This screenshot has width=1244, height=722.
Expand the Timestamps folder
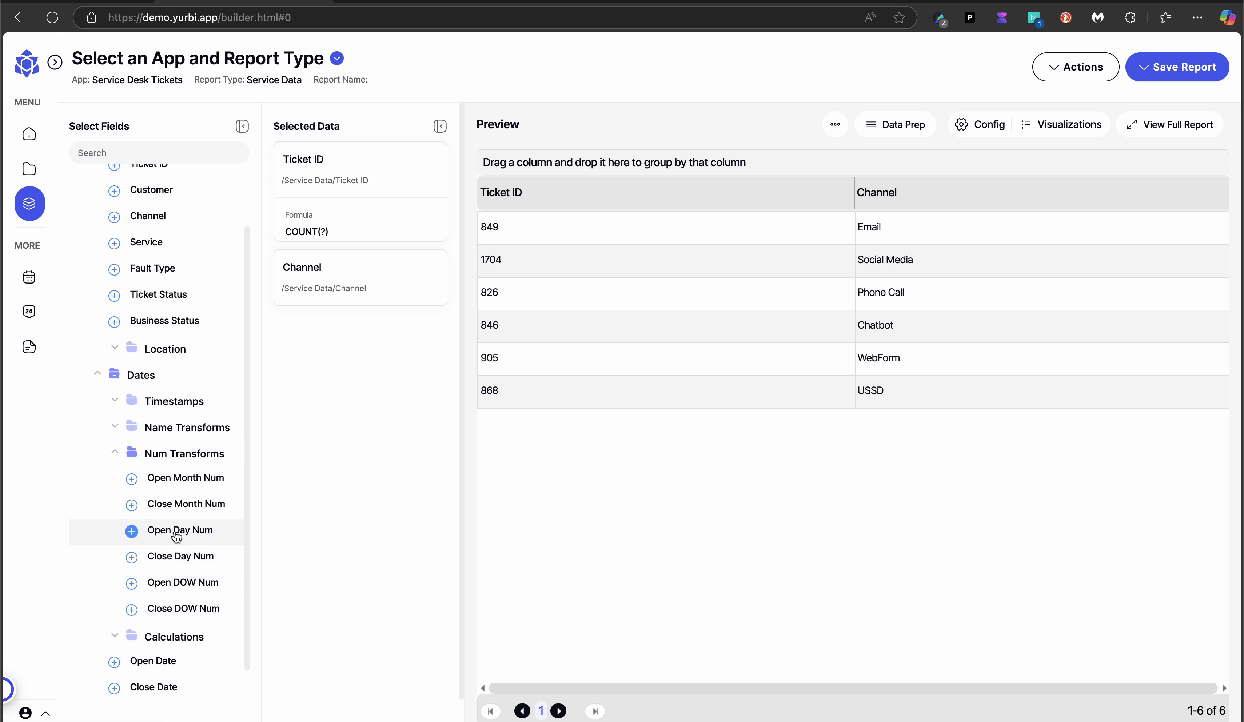click(115, 400)
